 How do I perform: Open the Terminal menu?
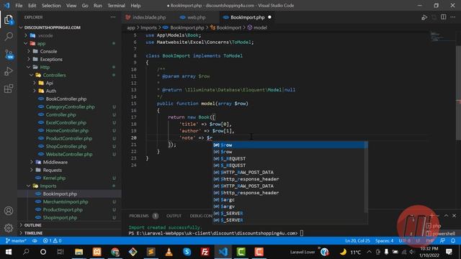(x=116, y=6)
